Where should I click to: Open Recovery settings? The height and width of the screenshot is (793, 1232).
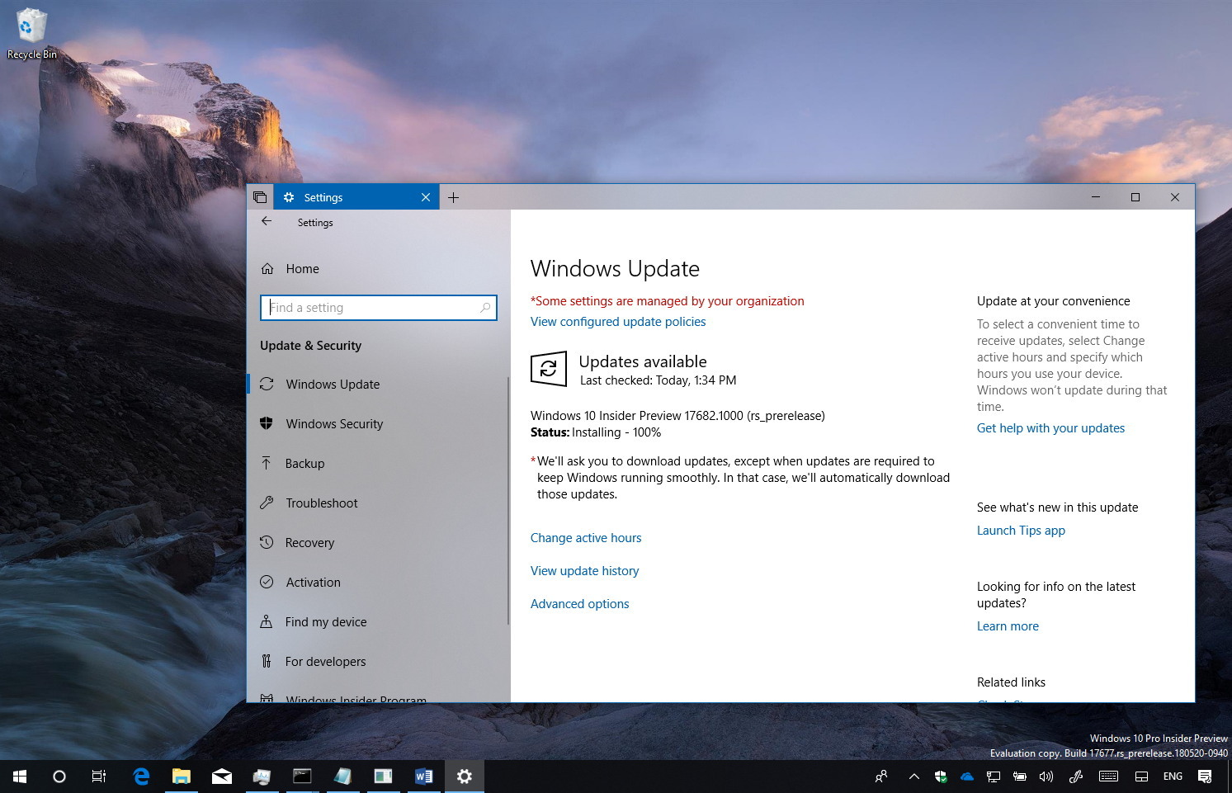pos(378,543)
